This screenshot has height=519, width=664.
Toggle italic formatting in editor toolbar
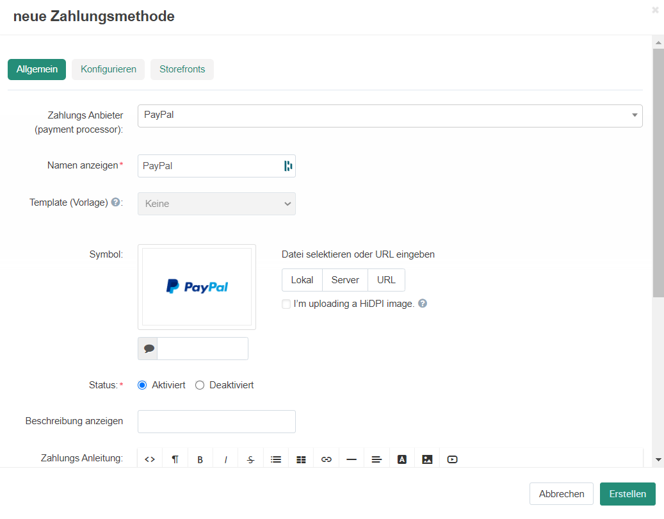225,459
